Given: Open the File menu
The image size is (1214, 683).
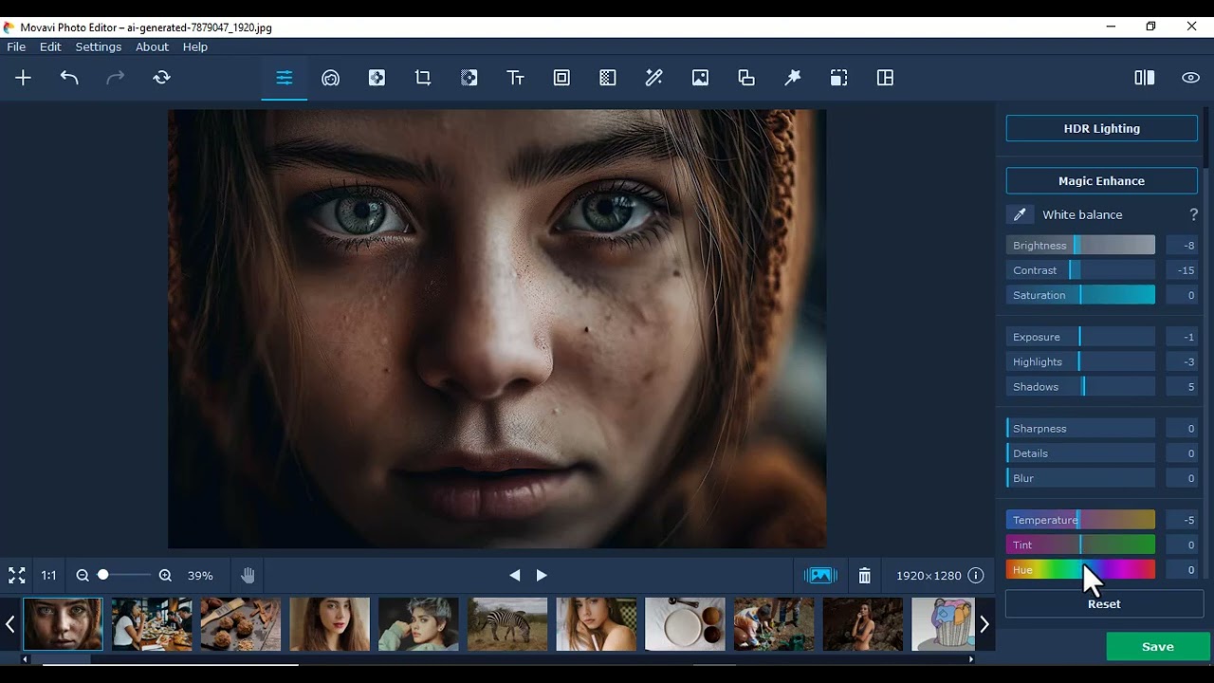Looking at the screenshot, I should click(x=15, y=46).
